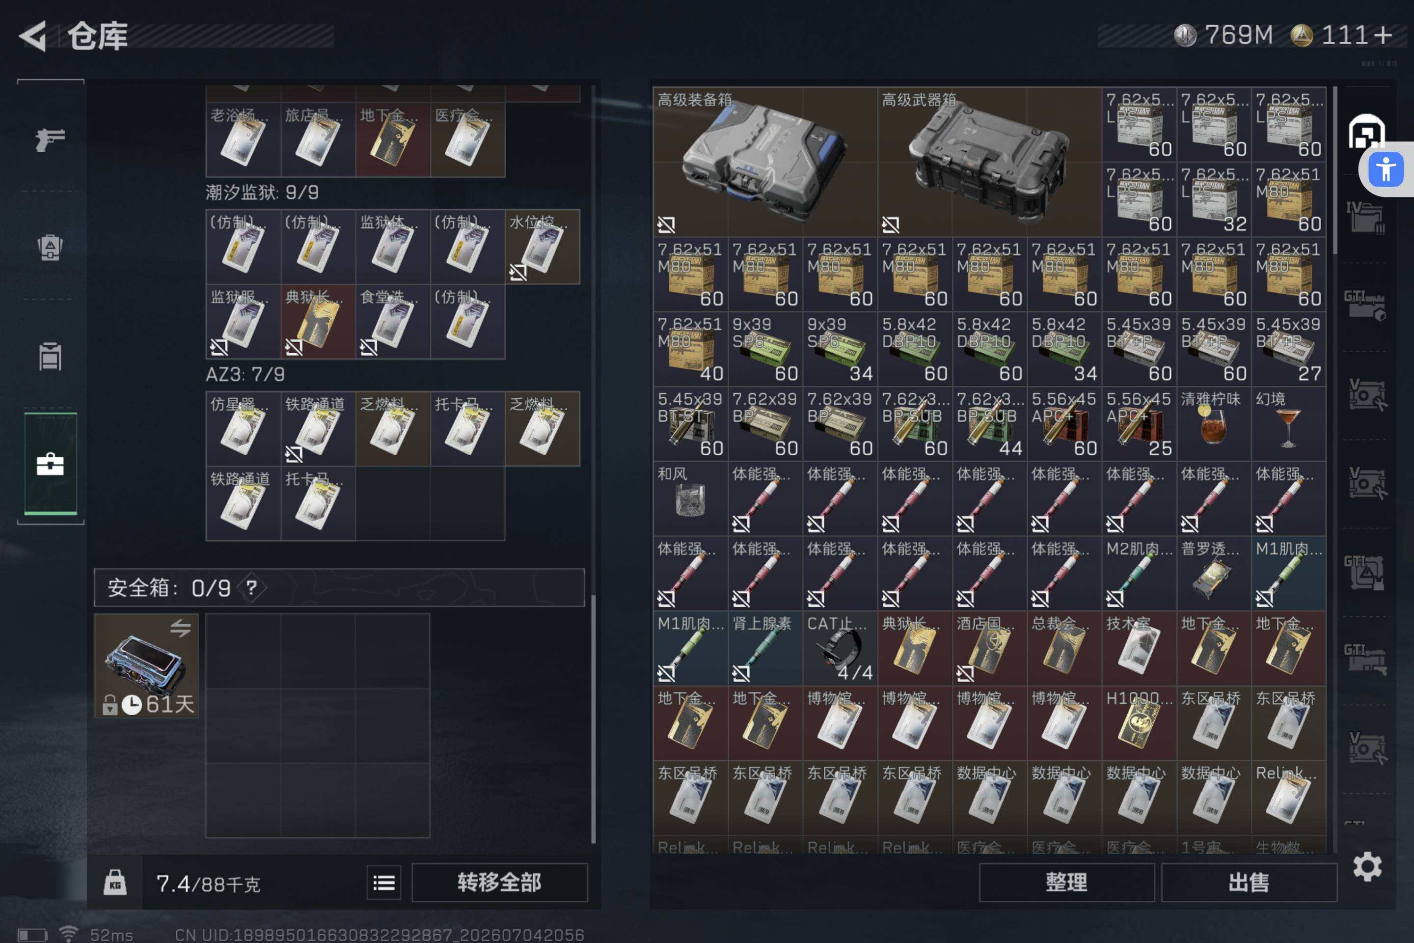Open the list view icon beside 转移全部
Viewport: 1414px width, 943px height.
[x=383, y=883]
